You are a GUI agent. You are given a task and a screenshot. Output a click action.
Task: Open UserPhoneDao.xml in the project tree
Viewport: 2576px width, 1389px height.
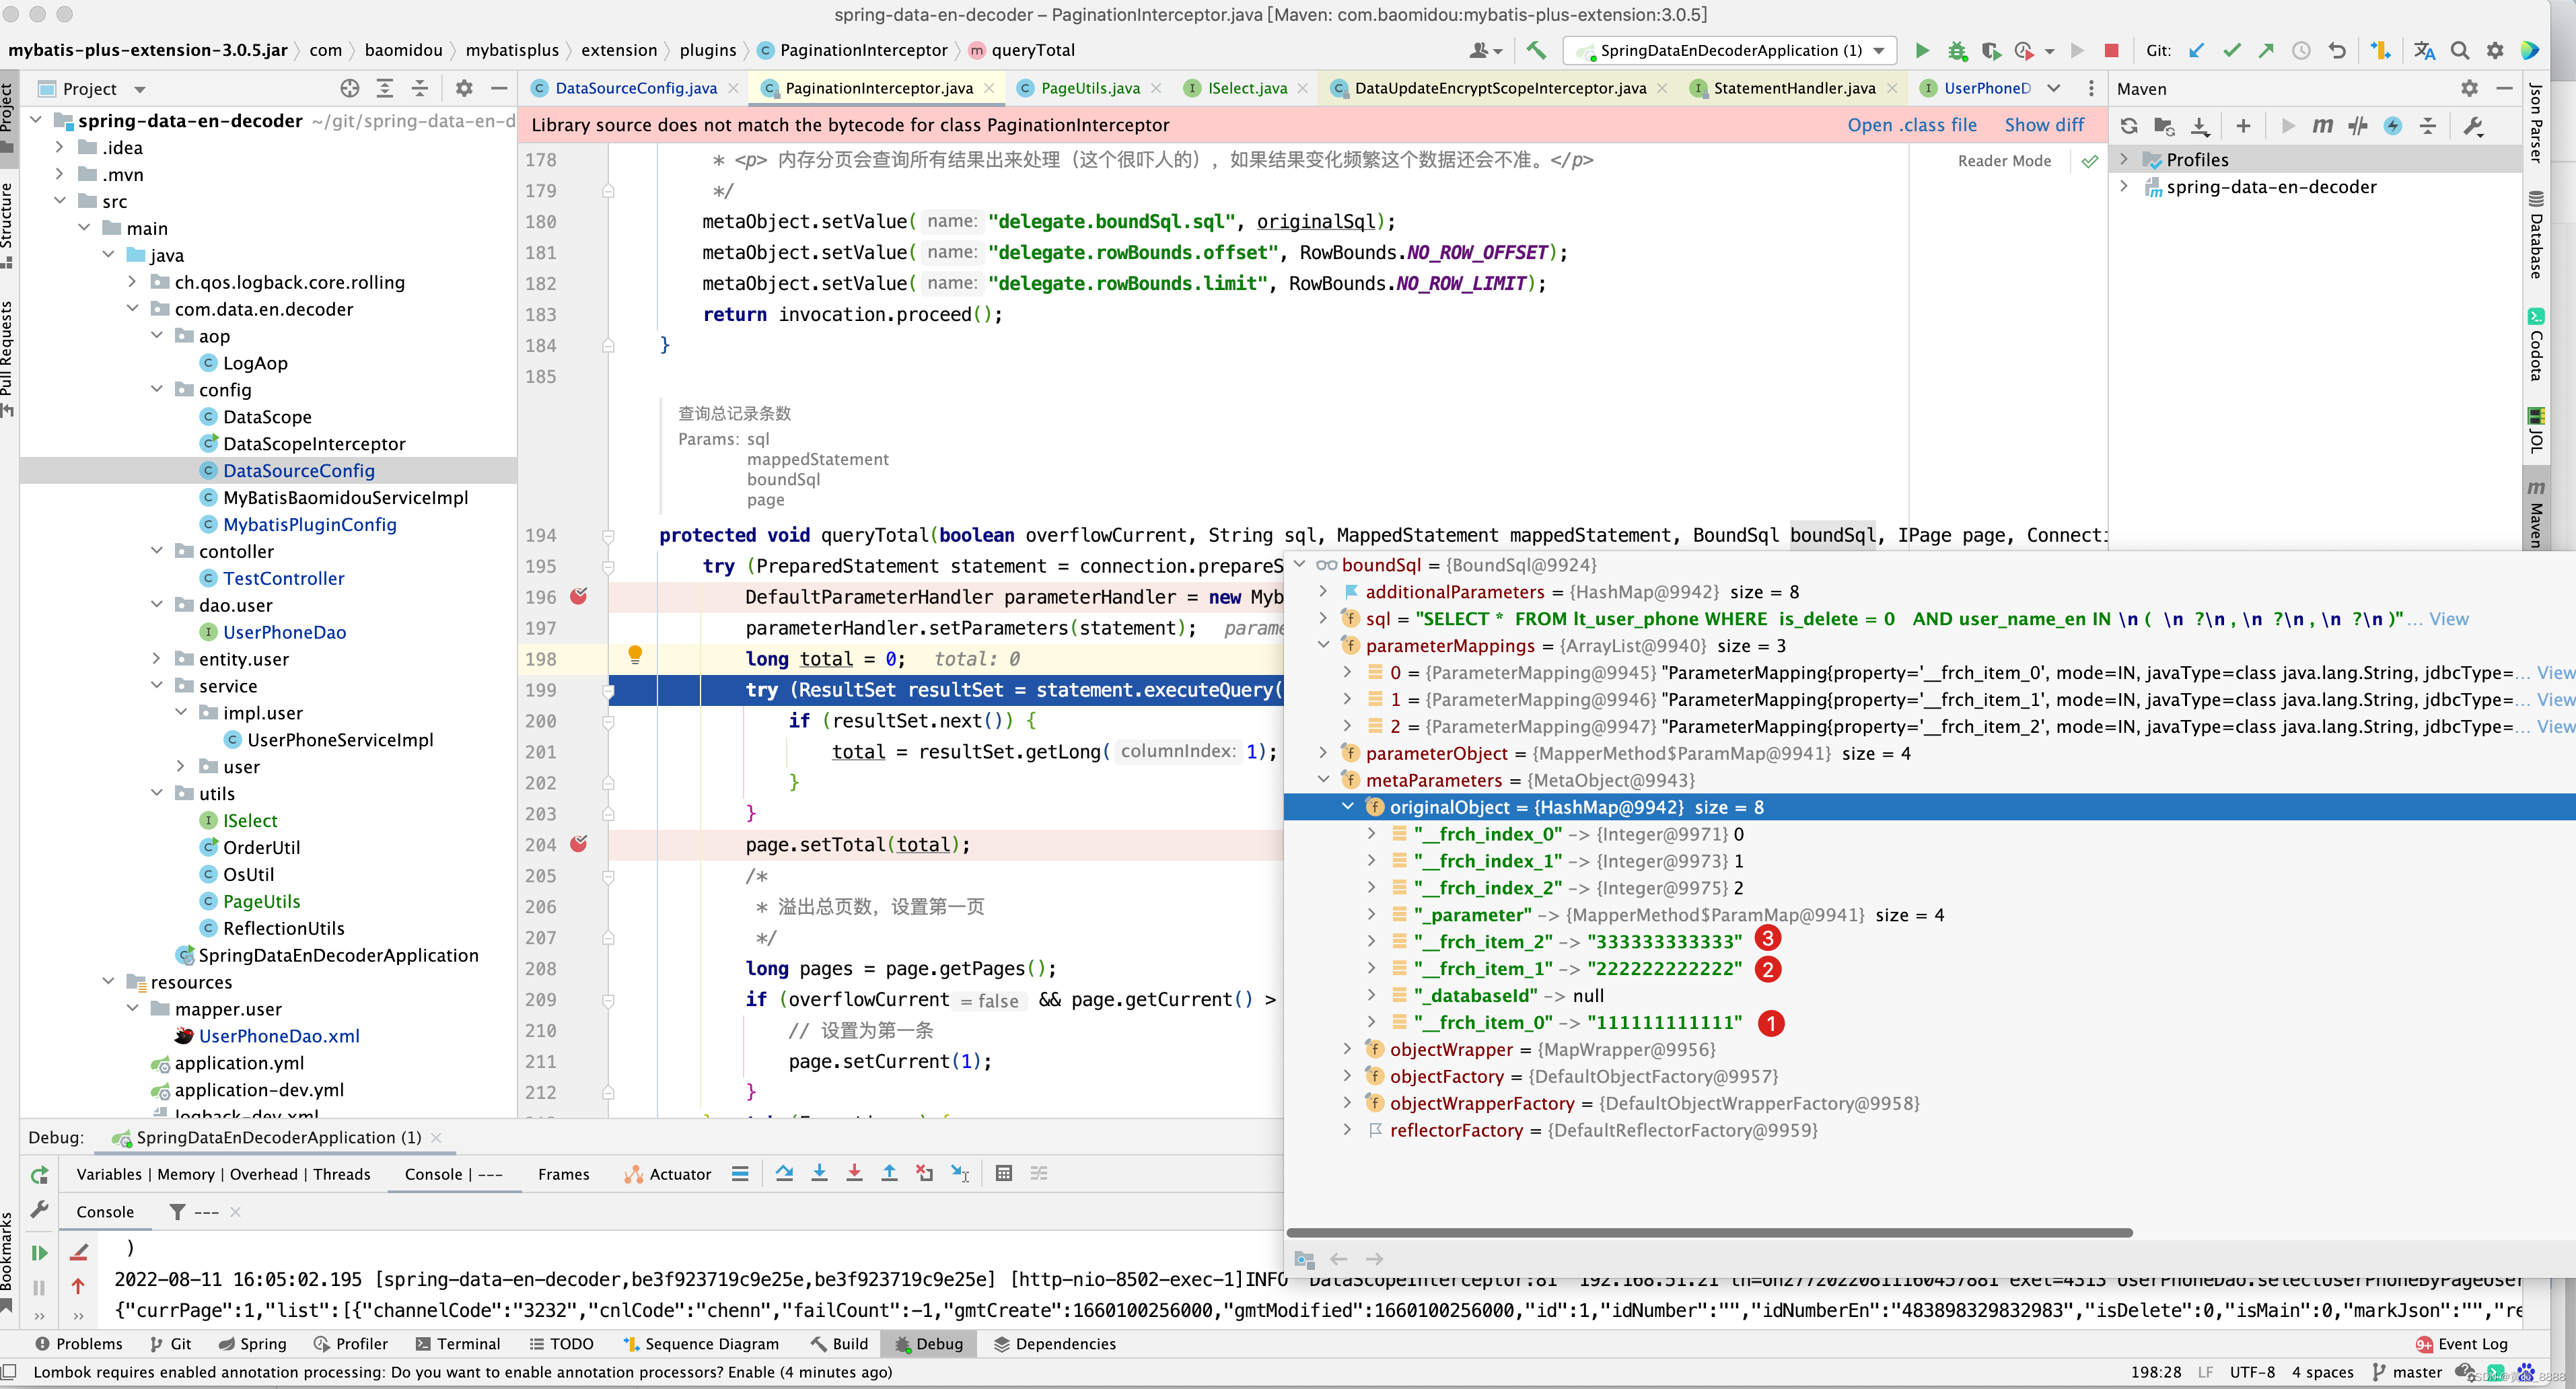coord(278,1036)
